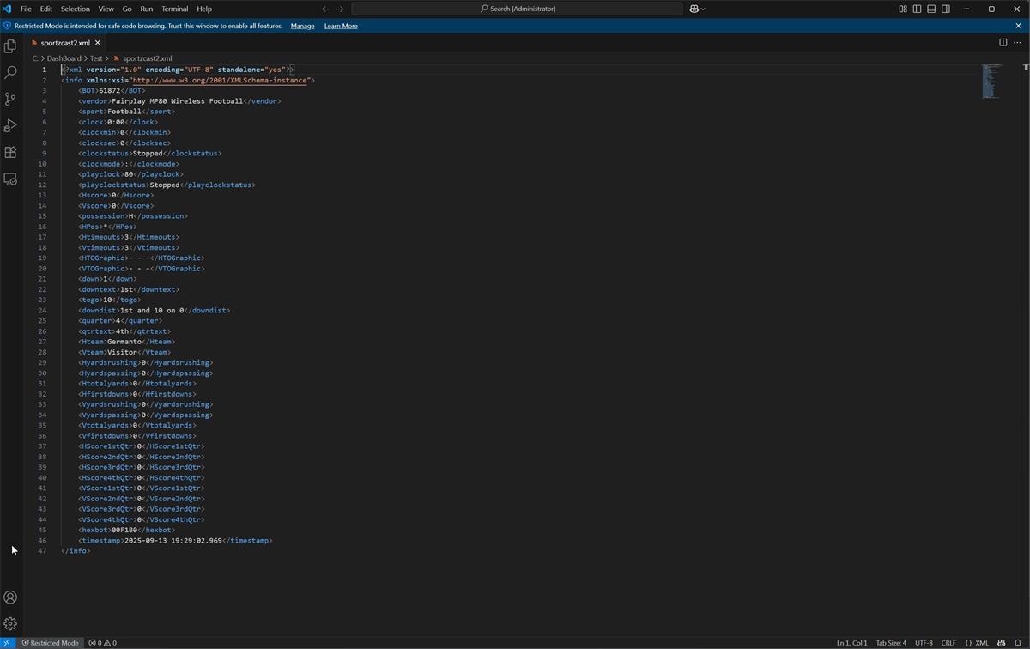
Task: Open the Extensions view
Action: pyautogui.click(x=10, y=152)
